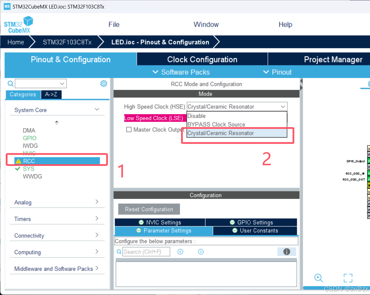Click the RCC_OSC_IN pin label
Image resolution: width=370 pixels, height=295 pixels.
355,174
